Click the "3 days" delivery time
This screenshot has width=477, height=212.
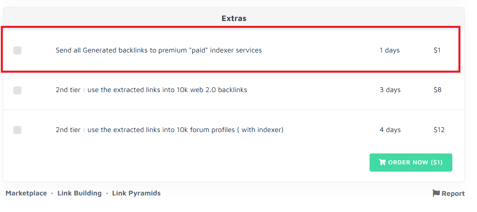(x=390, y=90)
